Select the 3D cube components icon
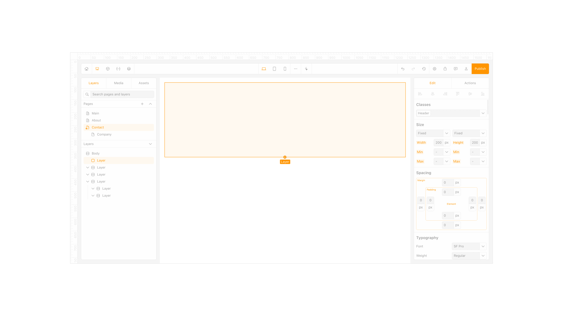The height and width of the screenshot is (316, 563). pos(108,69)
